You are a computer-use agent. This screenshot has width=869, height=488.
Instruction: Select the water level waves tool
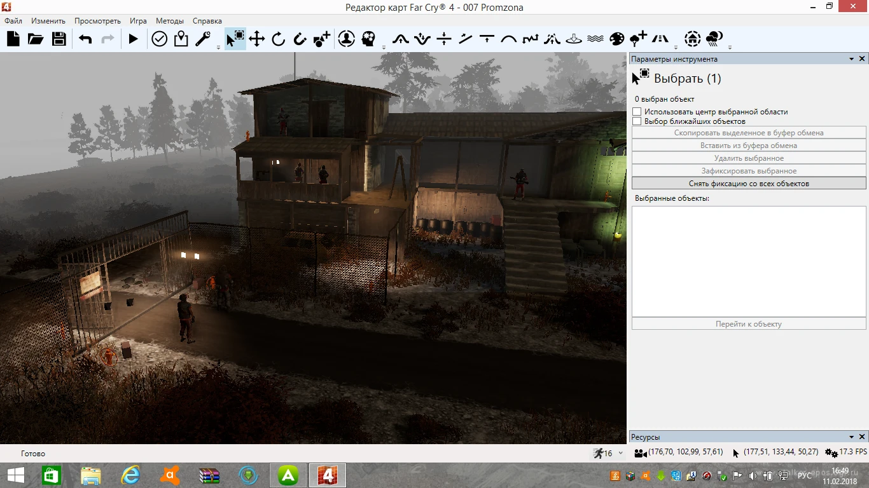pos(595,39)
